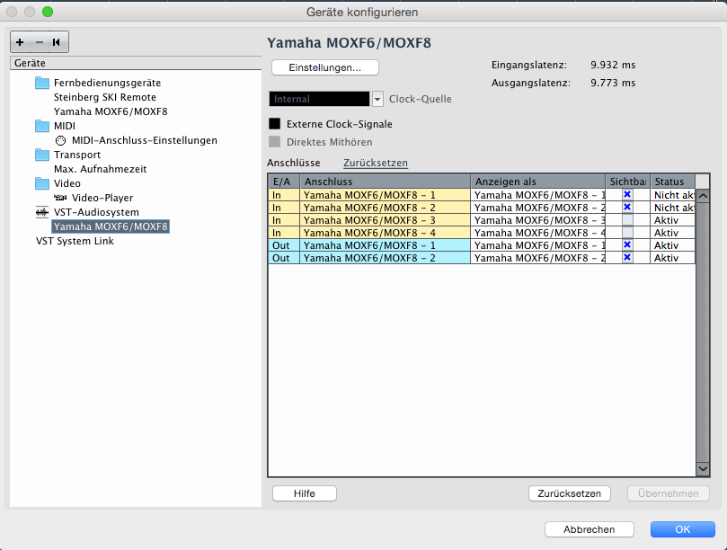The height and width of the screenshot is (550, 727).
Task: Click Abbrechen to cancel
Action: pyautogui.click(x=590, y=529)
